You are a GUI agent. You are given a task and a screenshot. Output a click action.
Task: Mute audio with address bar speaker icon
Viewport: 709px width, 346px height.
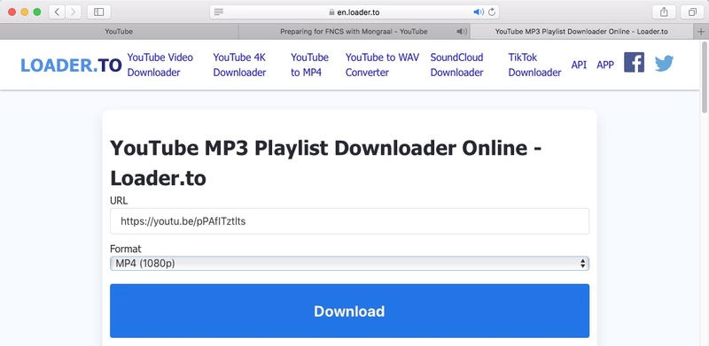479,12
